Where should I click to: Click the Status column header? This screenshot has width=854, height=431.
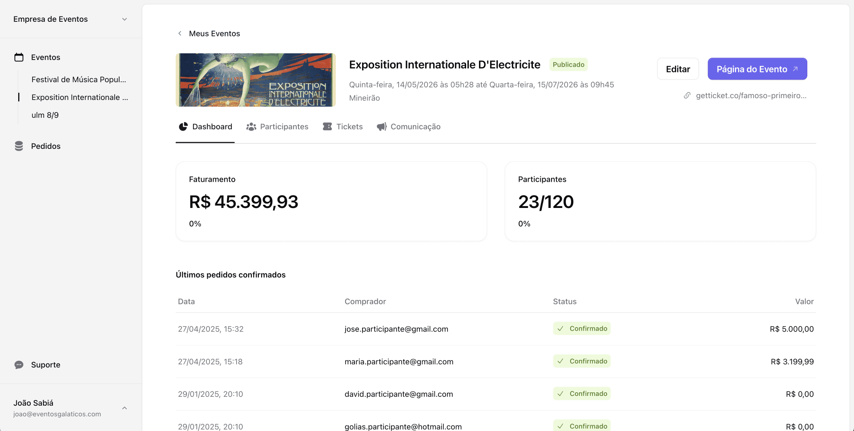coord(565,301)
